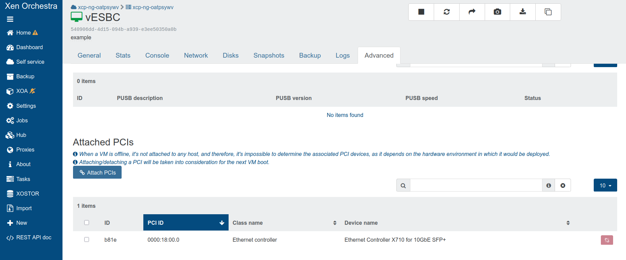Click the Reboot VM refresh icon
Image resolution: width=626 pixels, height=260 pixels.
point(447,12)
